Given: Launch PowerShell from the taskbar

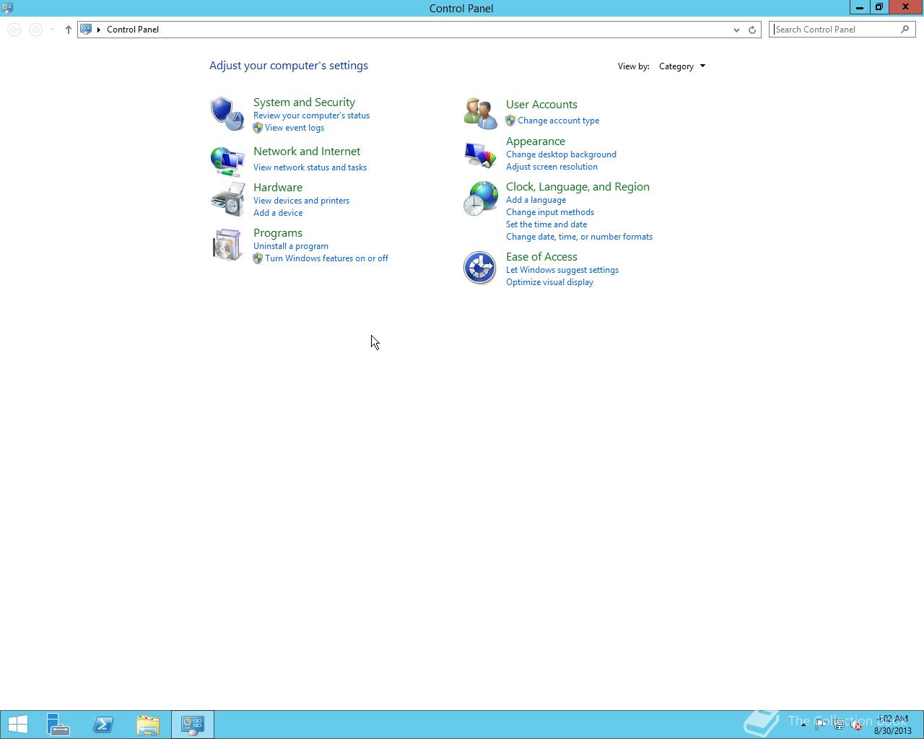Looking at the screenshot, I should point(103,725).
